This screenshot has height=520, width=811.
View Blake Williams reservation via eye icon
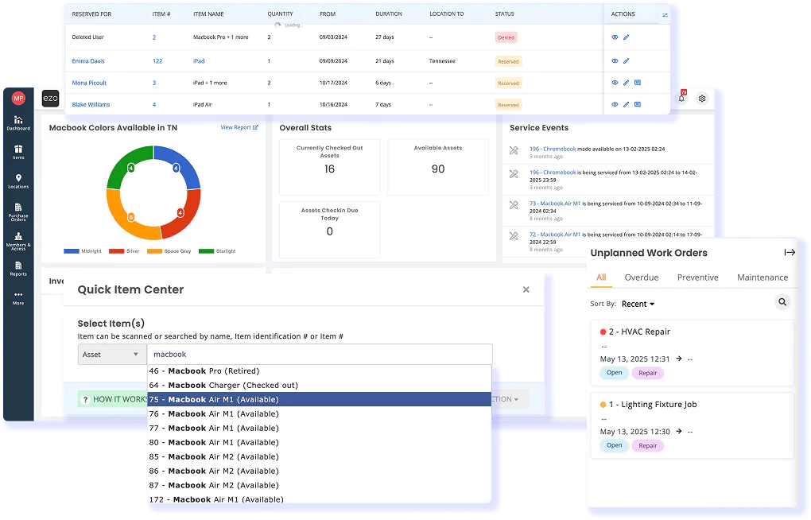click(615, 104)
